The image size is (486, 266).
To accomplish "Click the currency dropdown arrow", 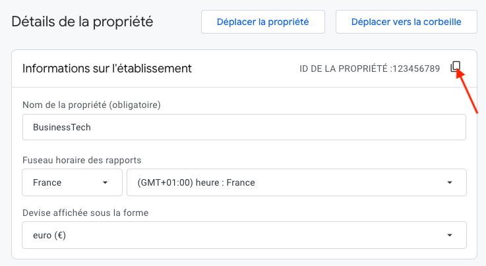I will coord(450,235).
